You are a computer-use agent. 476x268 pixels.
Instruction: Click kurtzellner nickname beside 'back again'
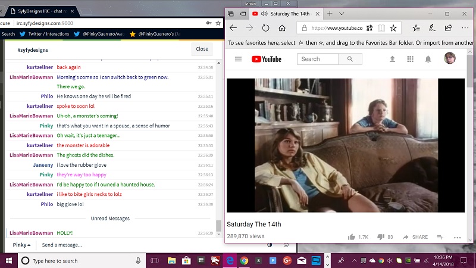tap(40, 67)
